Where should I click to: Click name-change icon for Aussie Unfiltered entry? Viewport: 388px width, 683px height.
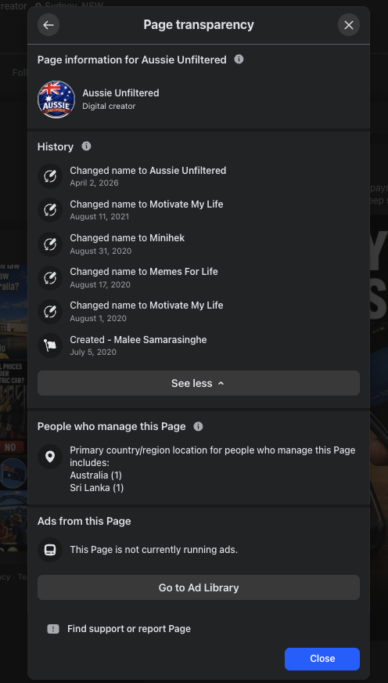(50, 176)
